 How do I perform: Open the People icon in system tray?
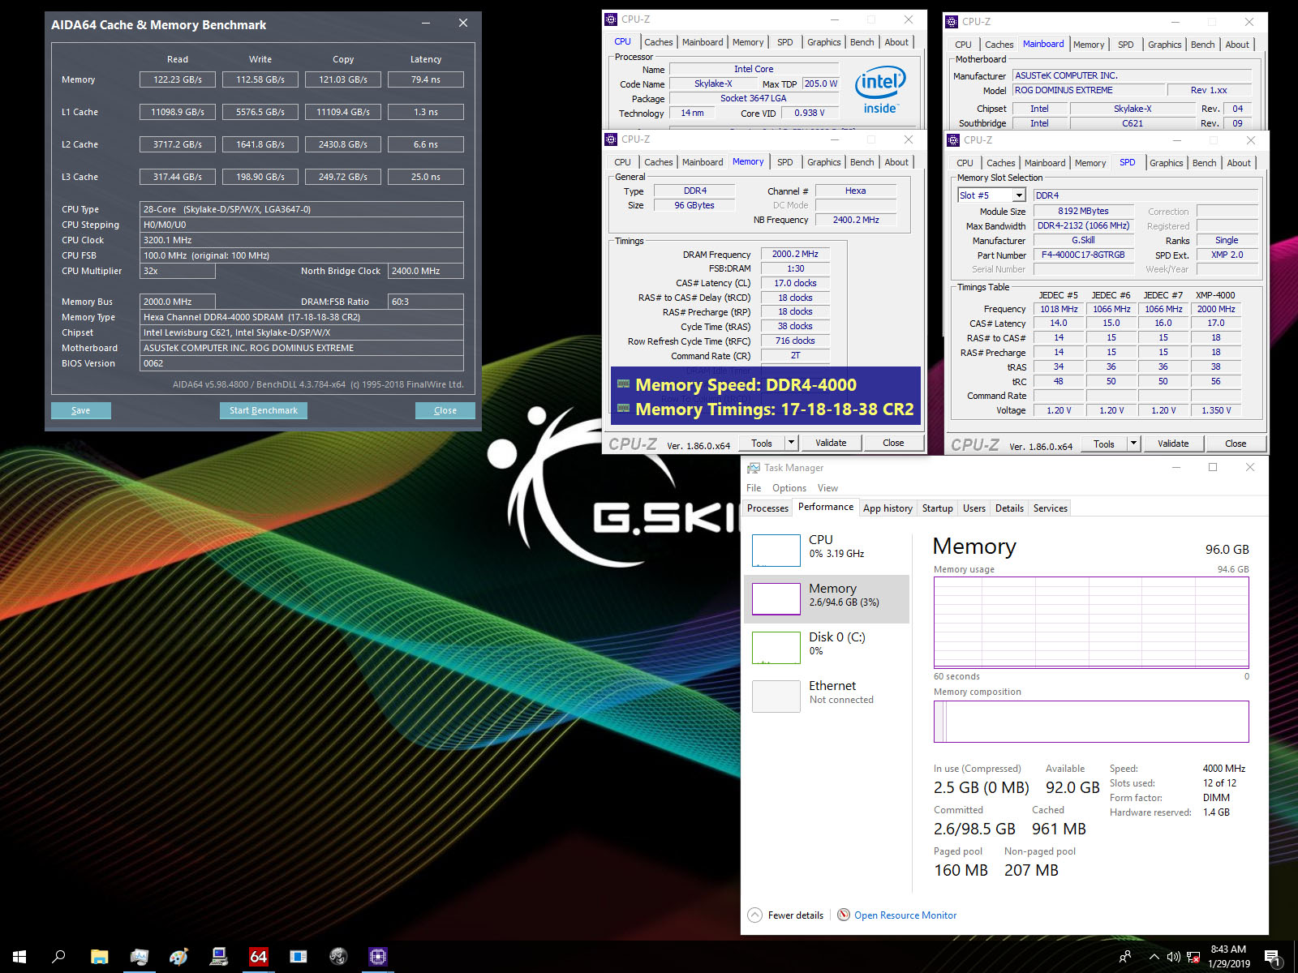click(x=1125, y=957)
